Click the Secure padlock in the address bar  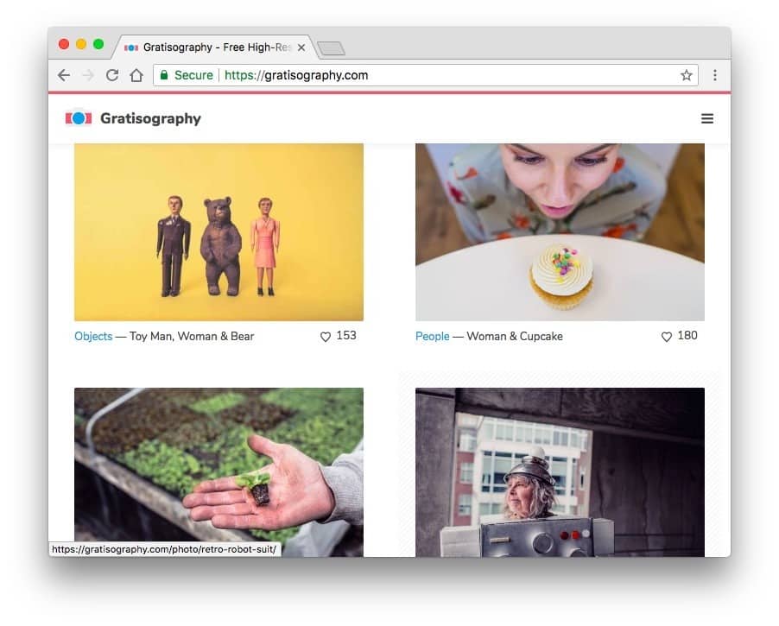click(x=165, y=75)
